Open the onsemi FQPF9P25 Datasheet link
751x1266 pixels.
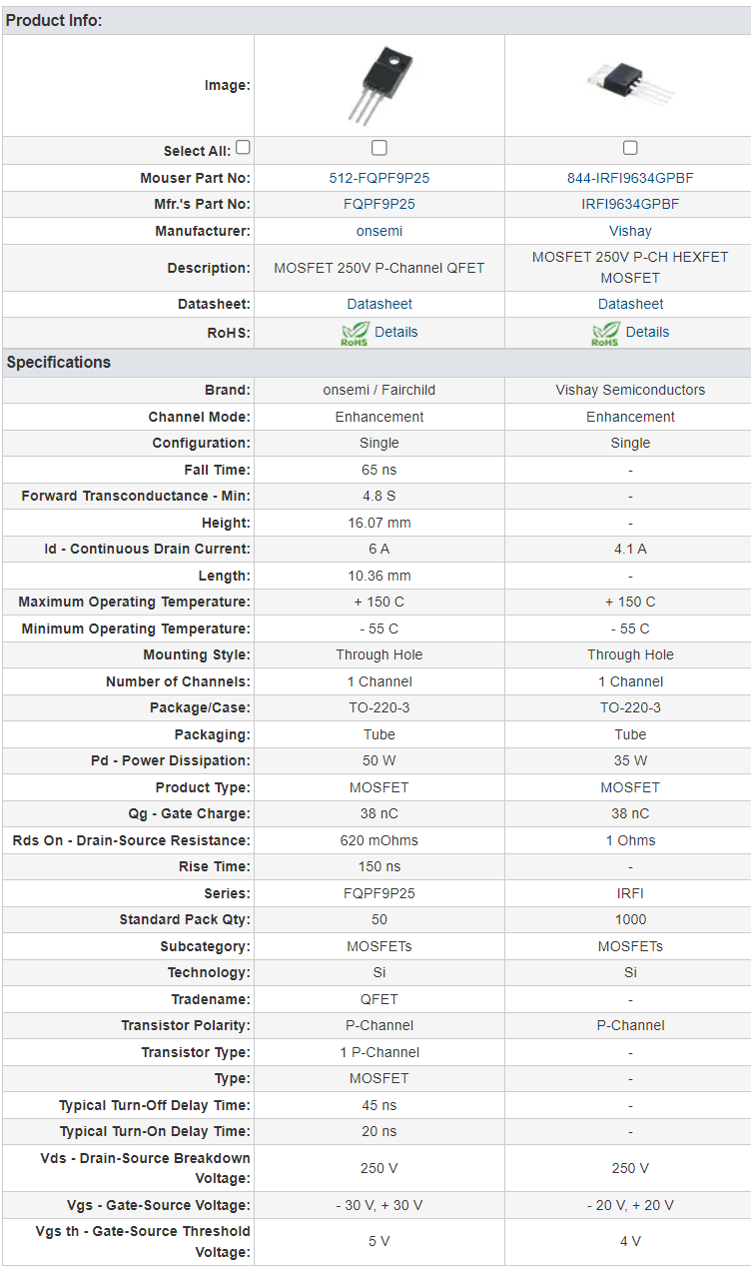(x=379, y=304)
